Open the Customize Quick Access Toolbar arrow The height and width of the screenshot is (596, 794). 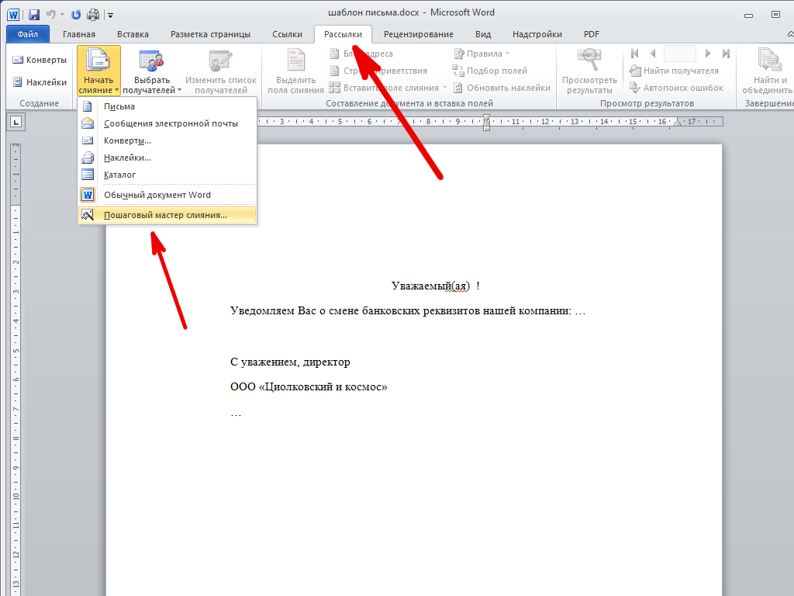110,16
